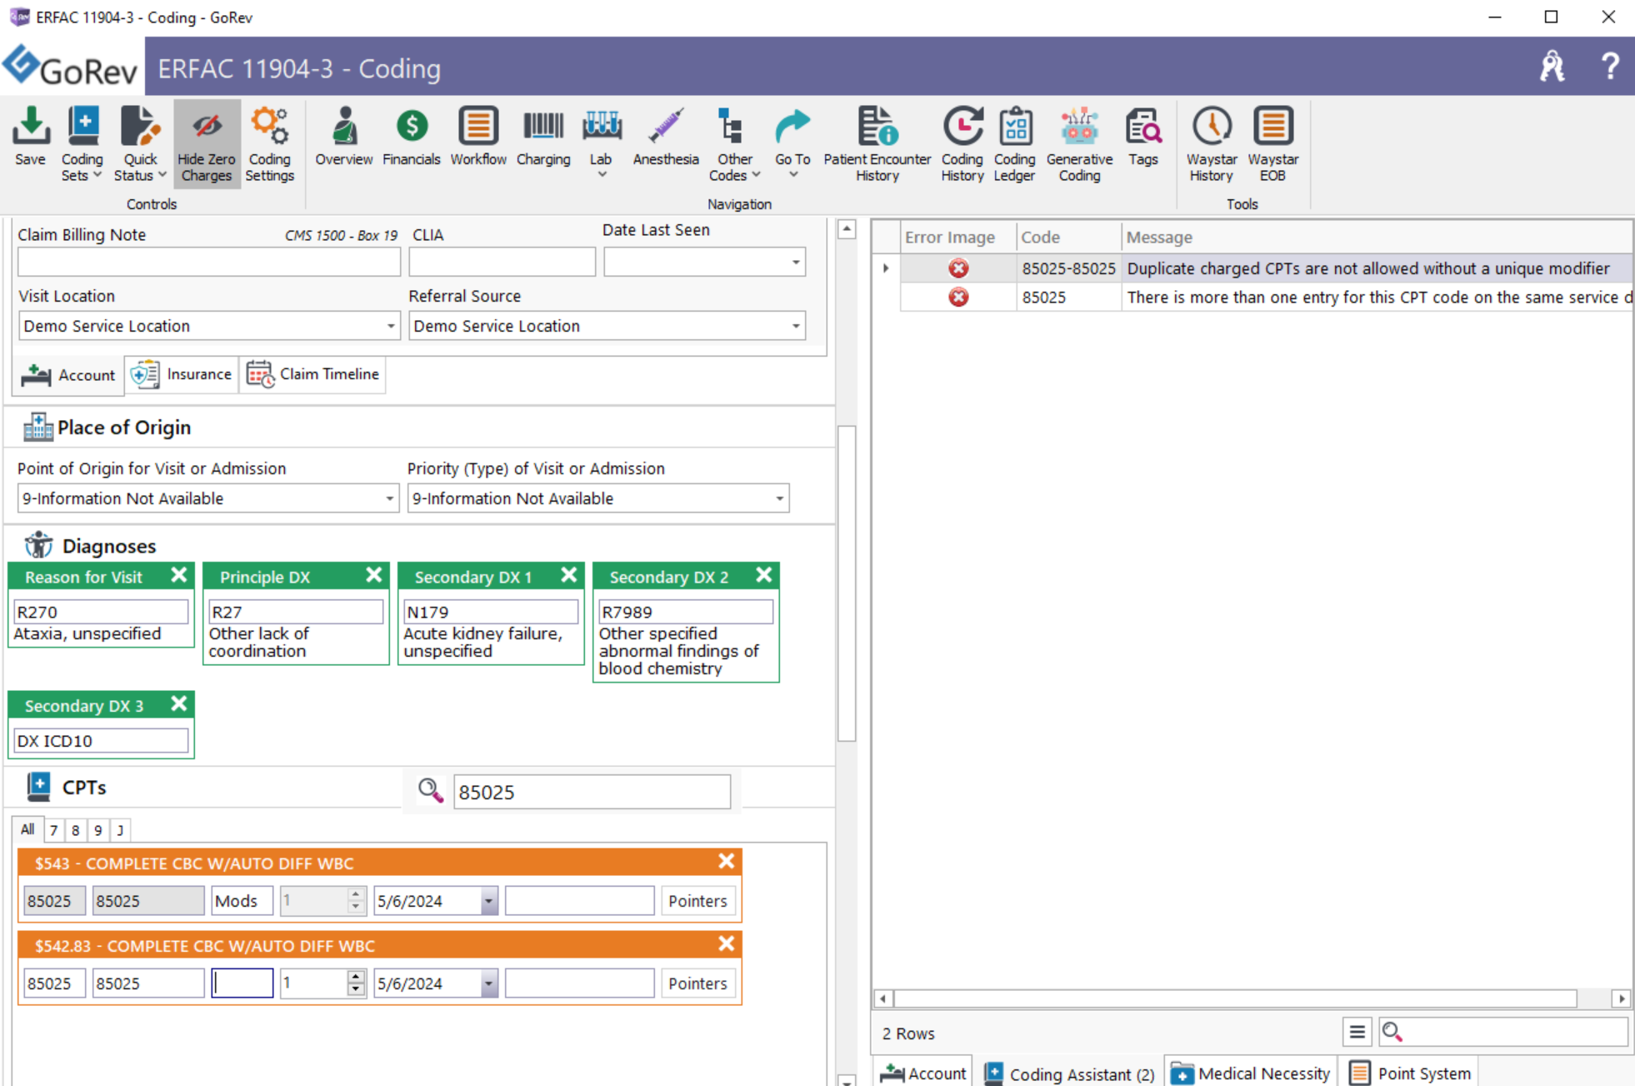1635x1086 pixels.
Task: Click the CLIA input field
Action: pos(502,263)
